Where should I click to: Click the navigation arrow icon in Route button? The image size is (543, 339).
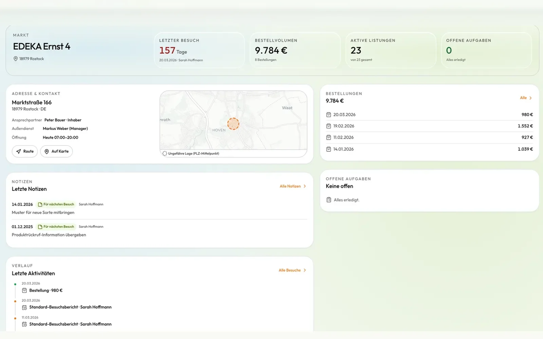click(x=19, y=152)
